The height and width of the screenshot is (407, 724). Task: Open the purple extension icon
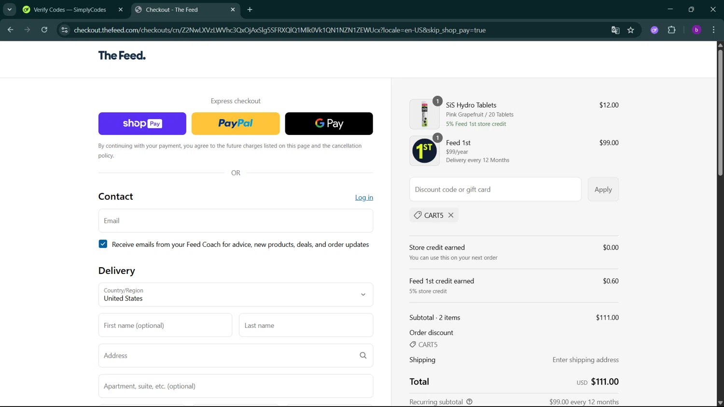654,30
